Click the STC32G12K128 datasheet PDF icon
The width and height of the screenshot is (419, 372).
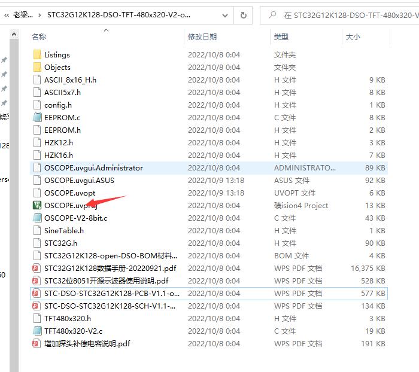[37, 268]
